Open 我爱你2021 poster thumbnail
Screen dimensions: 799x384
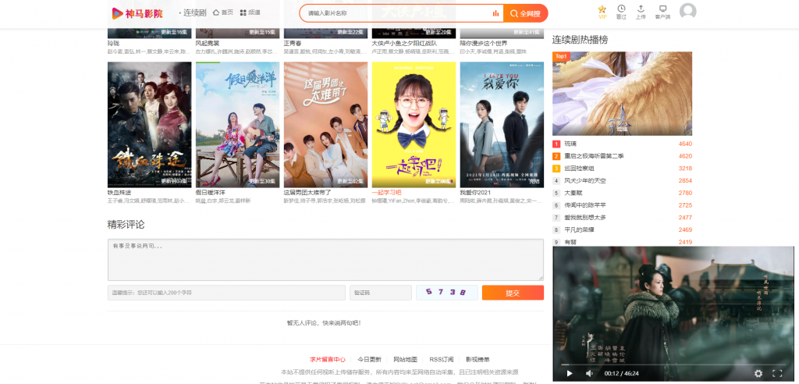pos(502,125)
